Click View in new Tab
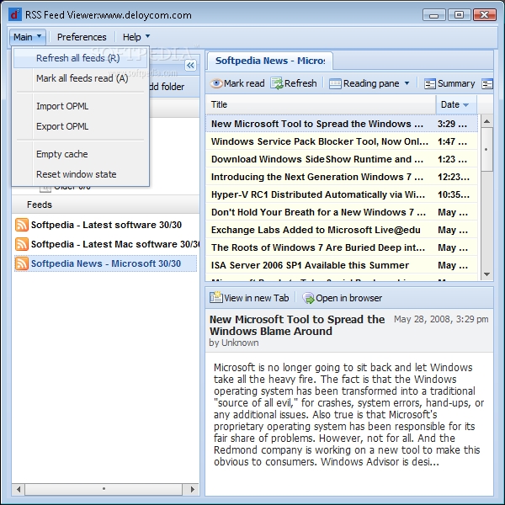The image size is (505, 505). coord(249,298)
